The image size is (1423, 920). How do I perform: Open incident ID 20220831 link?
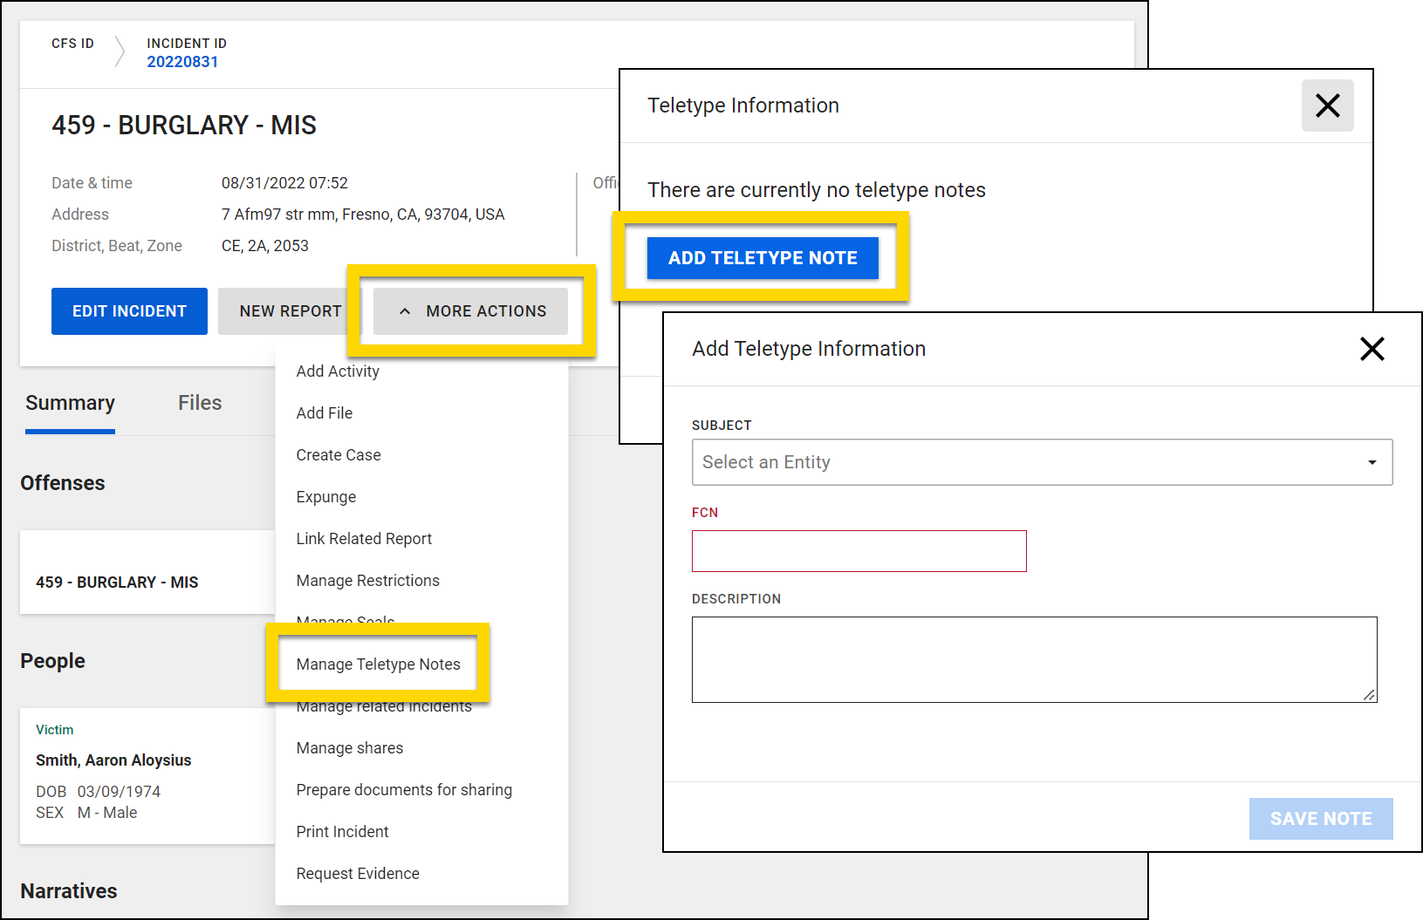pyautogui.click(x=182, y=62)
